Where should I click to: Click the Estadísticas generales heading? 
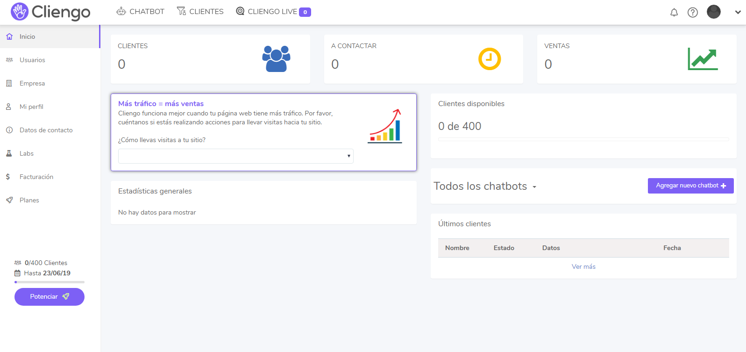[155, 191]
